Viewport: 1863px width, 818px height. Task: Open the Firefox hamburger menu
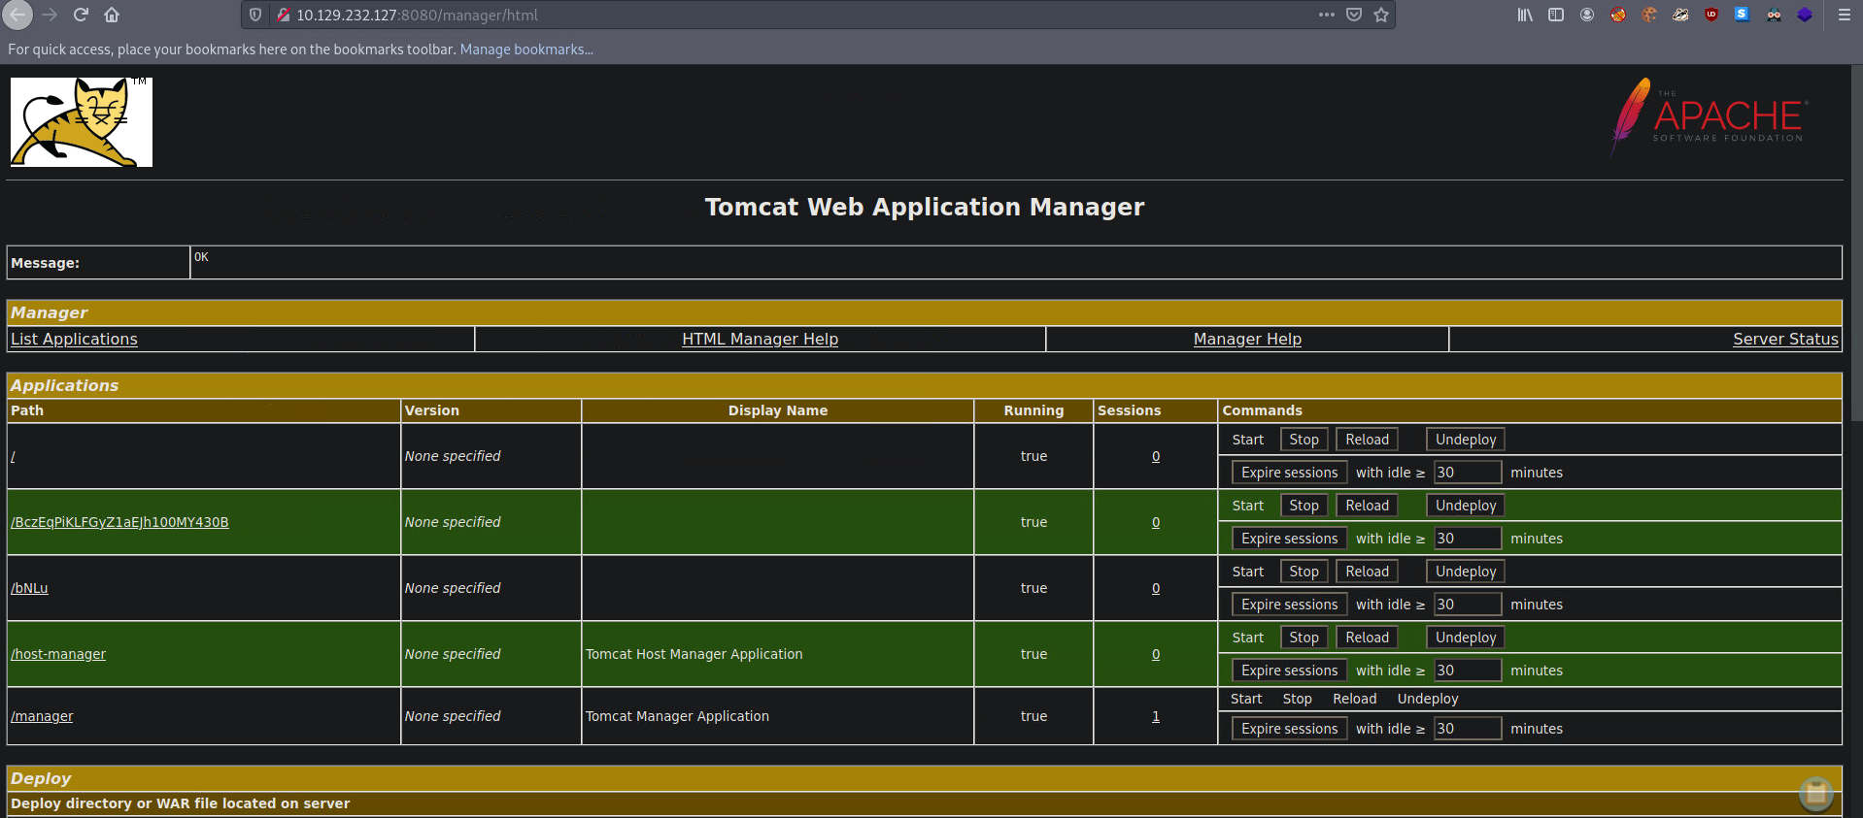click(x=1844, y=15)
